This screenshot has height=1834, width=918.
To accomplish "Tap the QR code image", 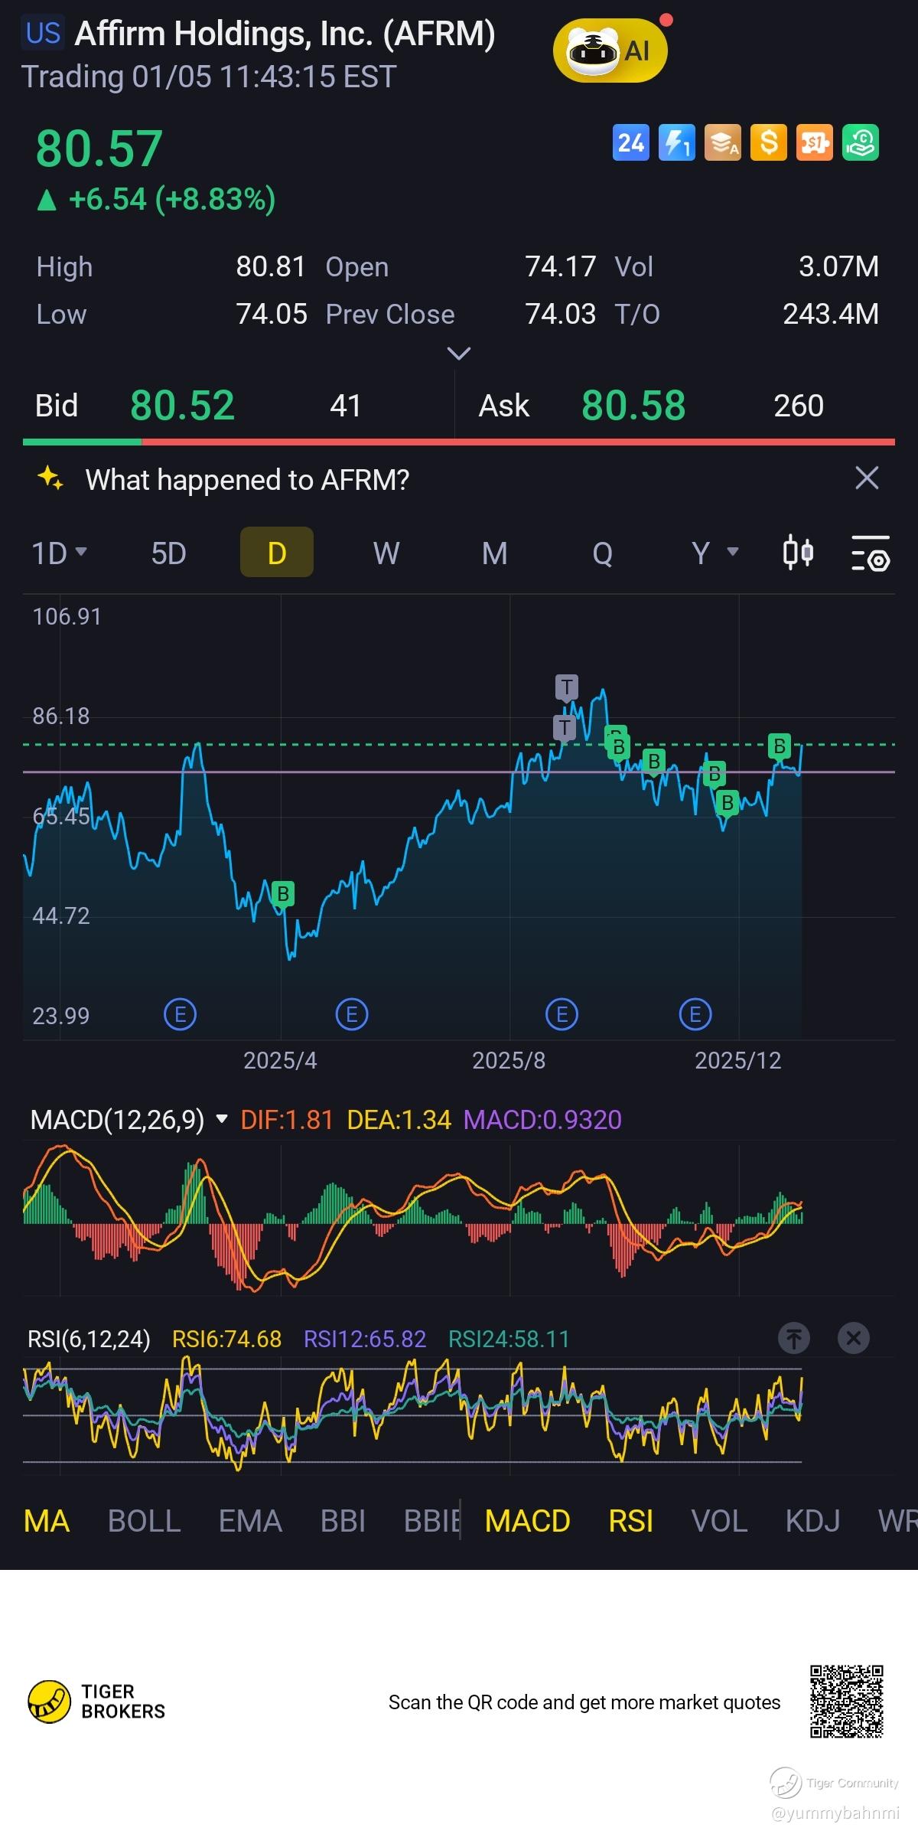I will point(847,1701).
